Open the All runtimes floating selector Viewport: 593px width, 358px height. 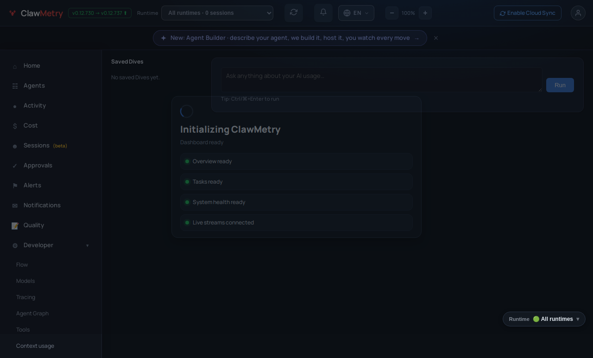click(544, 319)
